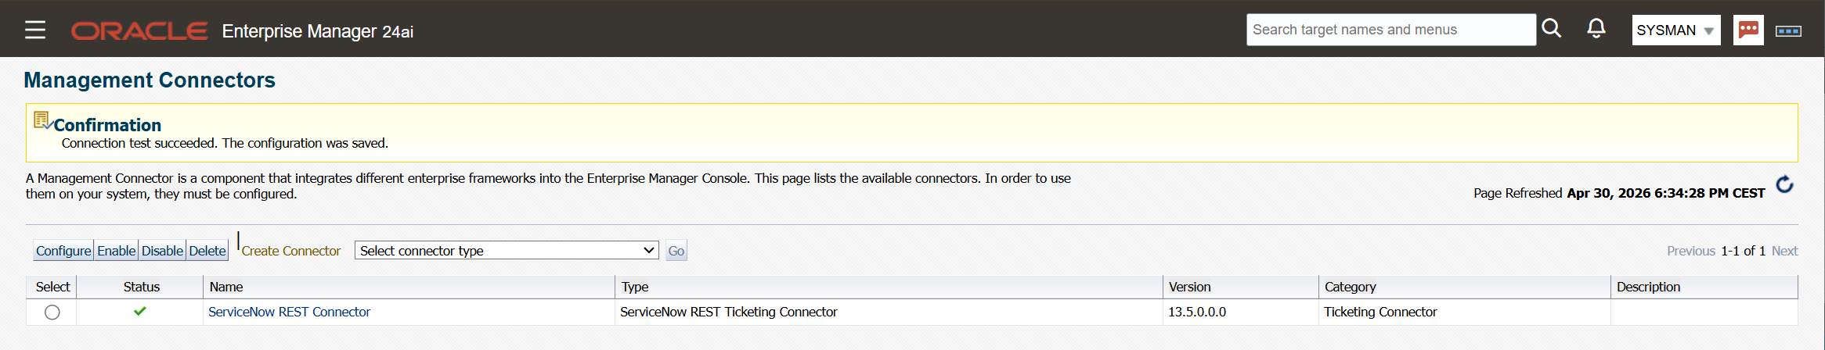Refresh the page using circular arrow icon

[x=1784, y=184]
